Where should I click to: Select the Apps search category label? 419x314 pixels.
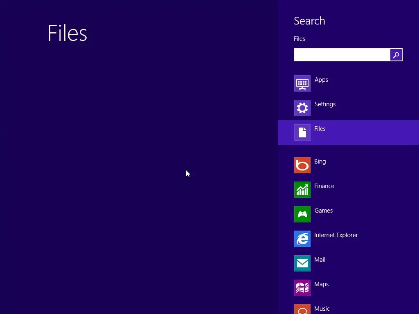(x=321, y=80)
